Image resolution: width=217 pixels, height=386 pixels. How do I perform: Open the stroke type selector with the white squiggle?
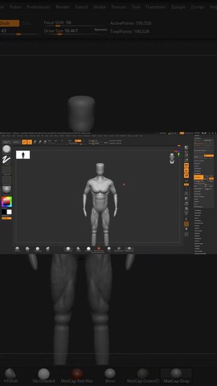click(x=7, y=160)
